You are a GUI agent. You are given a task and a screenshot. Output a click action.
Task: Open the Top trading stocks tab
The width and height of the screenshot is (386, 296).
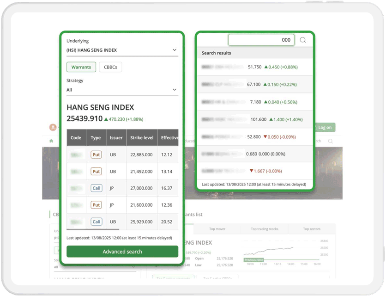point(265,229)
